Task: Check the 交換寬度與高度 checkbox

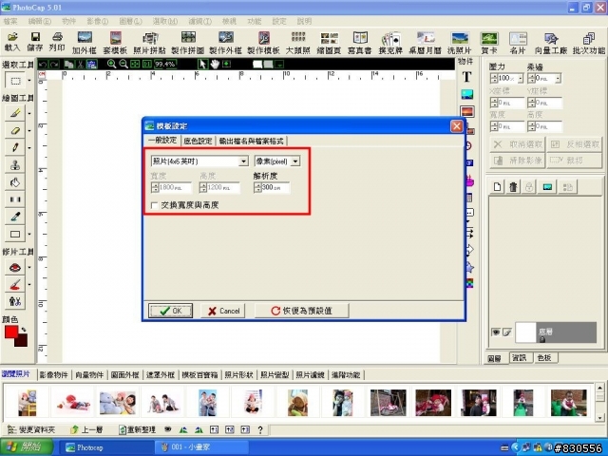Action: point(154,205)
